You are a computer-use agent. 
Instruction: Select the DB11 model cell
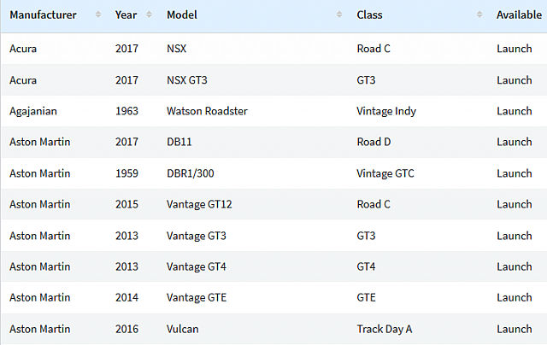pos(179,142)
